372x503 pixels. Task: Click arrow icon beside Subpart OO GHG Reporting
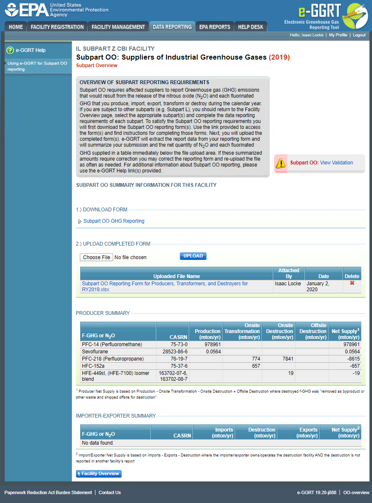[x=80, y=221]
